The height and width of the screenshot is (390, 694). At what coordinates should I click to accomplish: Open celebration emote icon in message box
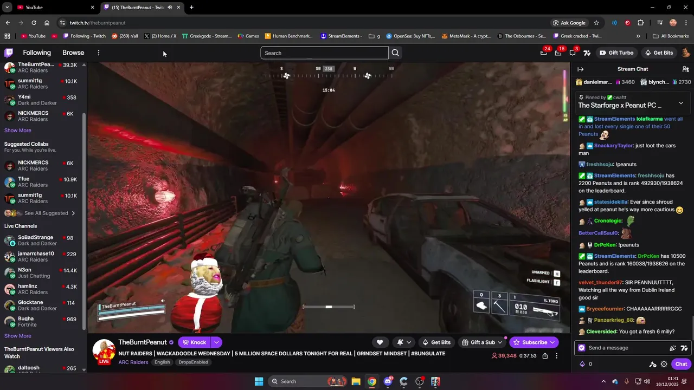point(673,348)
